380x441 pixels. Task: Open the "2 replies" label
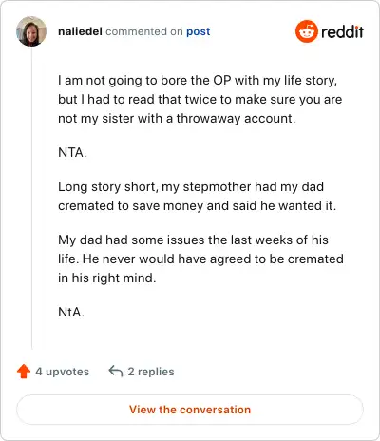coord(151,372)
